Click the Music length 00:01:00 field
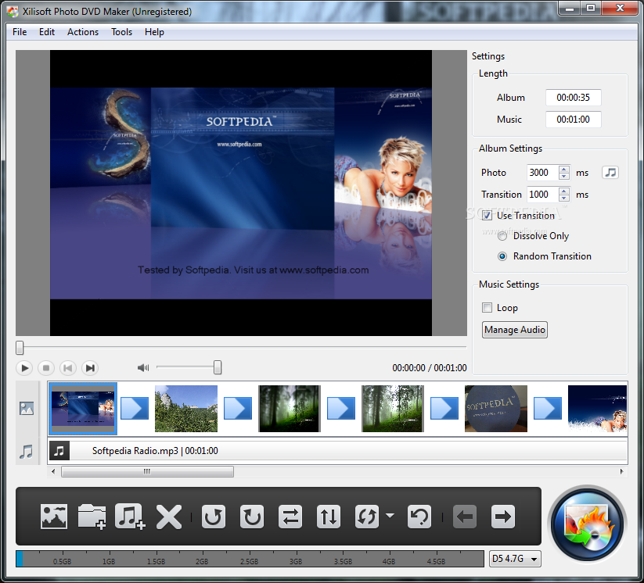644x583 pixels. [574, 120]
